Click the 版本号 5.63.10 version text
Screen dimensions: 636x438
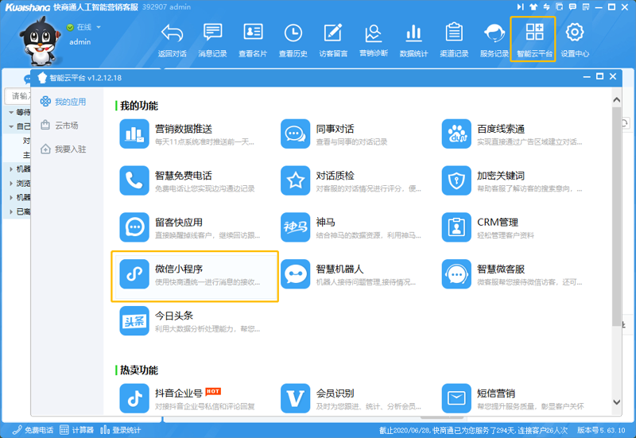[601, 430]
